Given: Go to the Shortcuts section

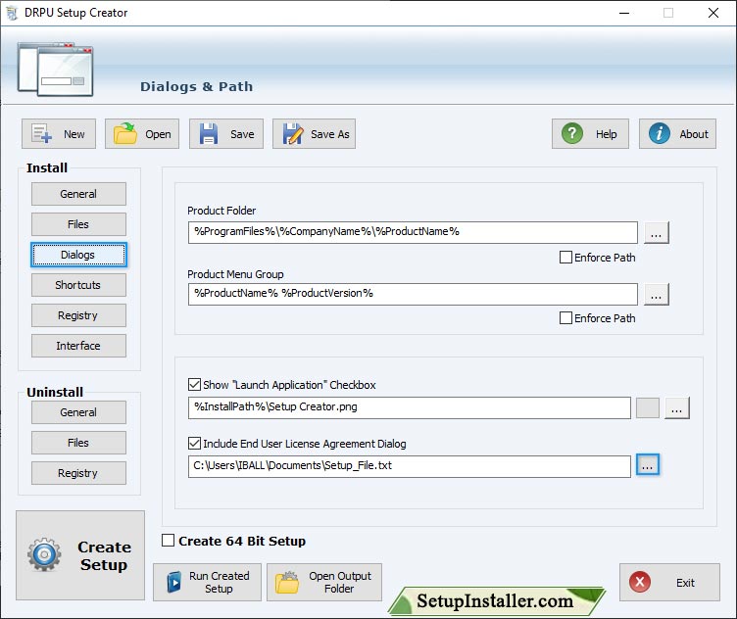Looking at the screenshot, I should pyautogui.click(x=78, y=285).
